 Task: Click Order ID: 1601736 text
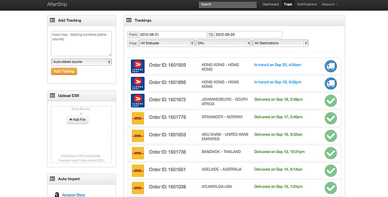[167, 152]
